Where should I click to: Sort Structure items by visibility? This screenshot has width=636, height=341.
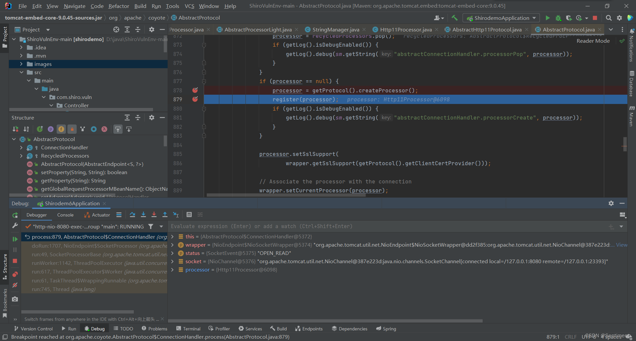[x=16, y=129]
